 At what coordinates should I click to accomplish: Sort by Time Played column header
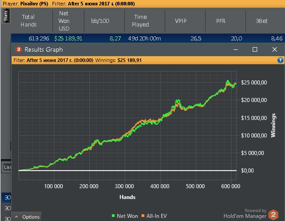140,21
